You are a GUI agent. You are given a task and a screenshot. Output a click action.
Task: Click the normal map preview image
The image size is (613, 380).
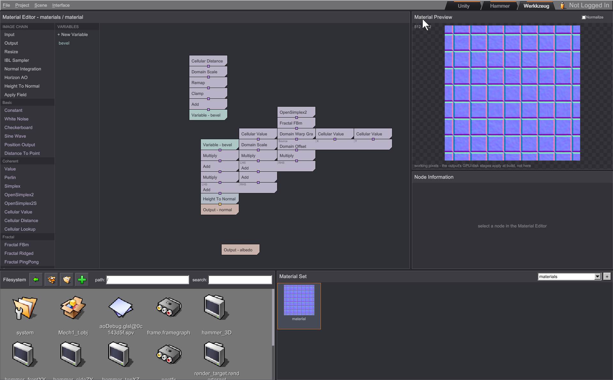click(x=512, y=93)
